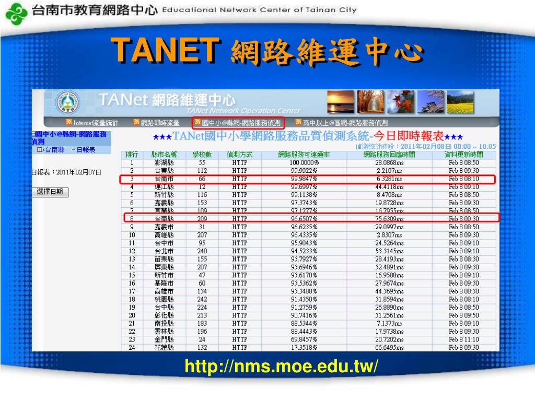Click the sunset banner thumbnail

(340, 102)
